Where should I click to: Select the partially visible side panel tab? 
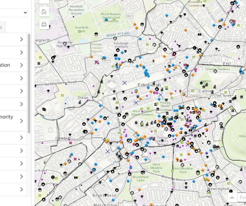click(x=2, y=27)
